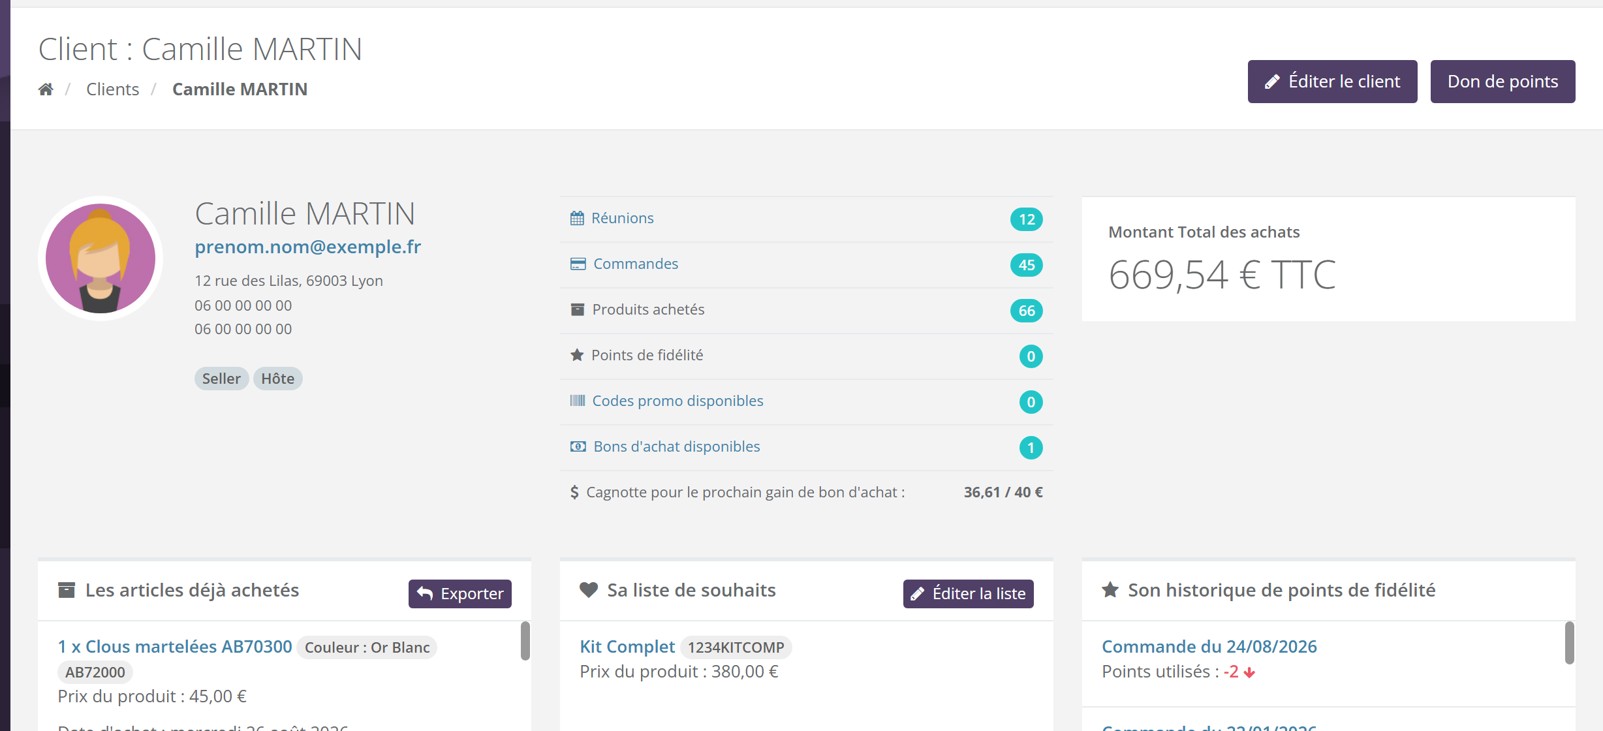Click the heart icon in wishlist header

(589, 590)
